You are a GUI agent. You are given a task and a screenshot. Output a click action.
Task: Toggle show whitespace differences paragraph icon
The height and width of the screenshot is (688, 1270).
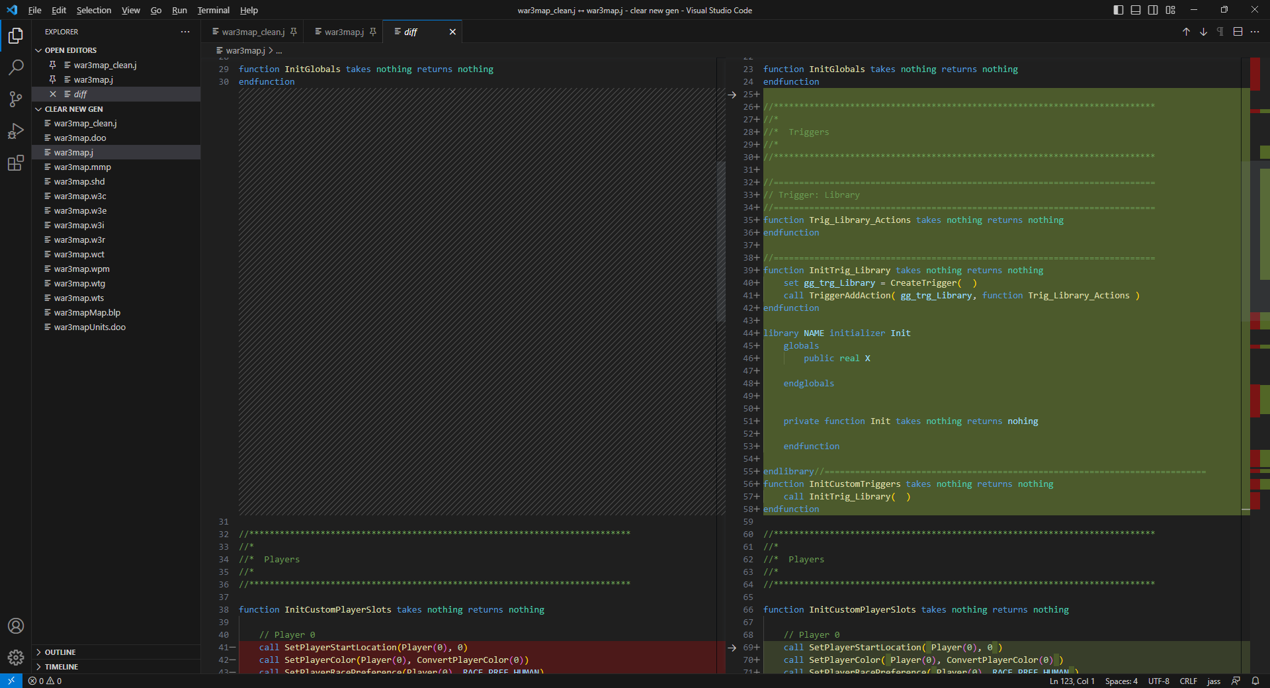coord(1220,32)
